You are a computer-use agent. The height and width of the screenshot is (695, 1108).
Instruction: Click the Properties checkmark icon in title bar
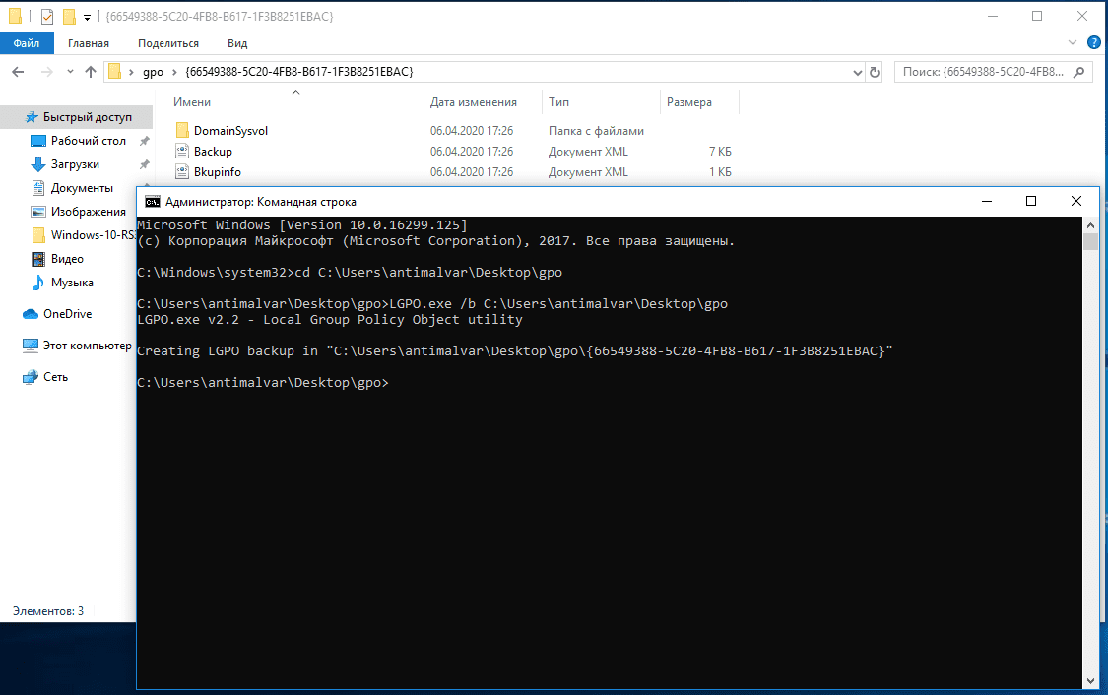tap(47, 17)
